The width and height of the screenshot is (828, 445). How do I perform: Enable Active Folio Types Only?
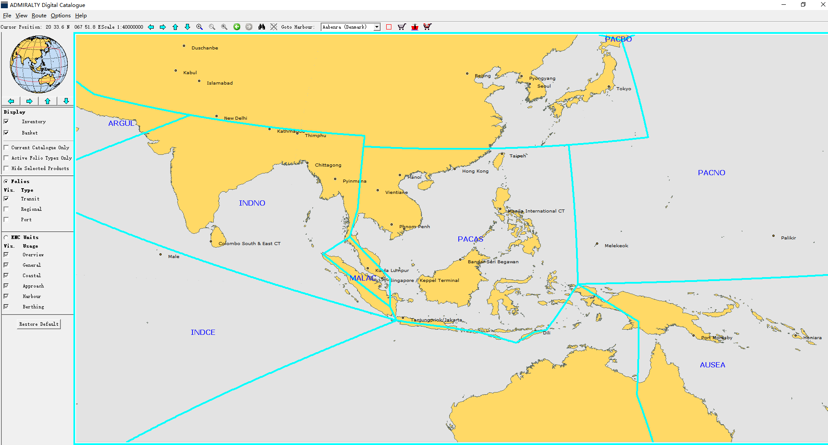(6, 158)
